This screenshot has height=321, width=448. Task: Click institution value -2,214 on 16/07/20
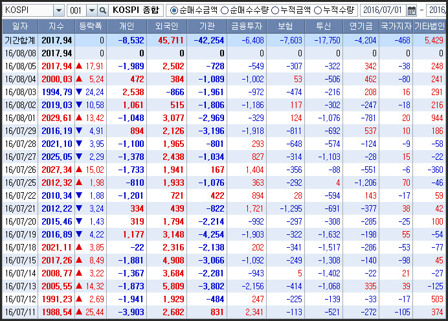click(211, 221)
